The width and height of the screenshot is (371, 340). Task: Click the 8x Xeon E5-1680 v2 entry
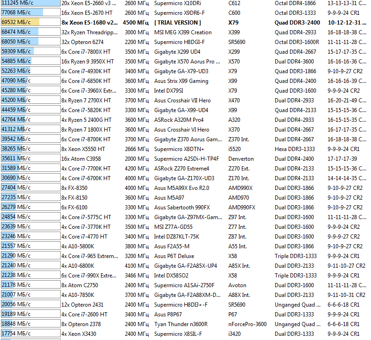pyautogui.click(x=89, y=23)
